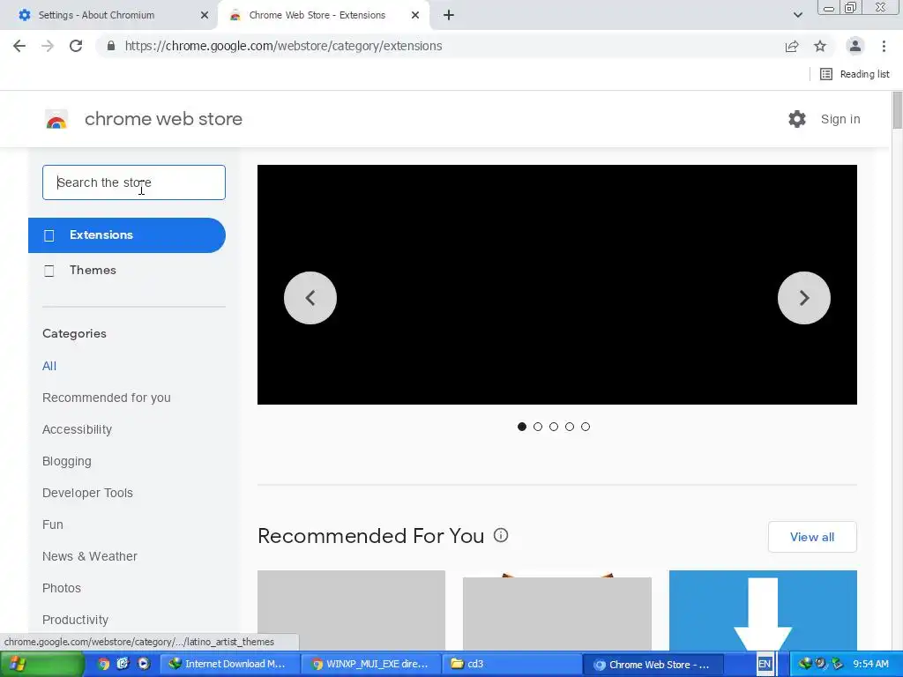
Task: Open the new tab plus button
Action: pos(449,15)
